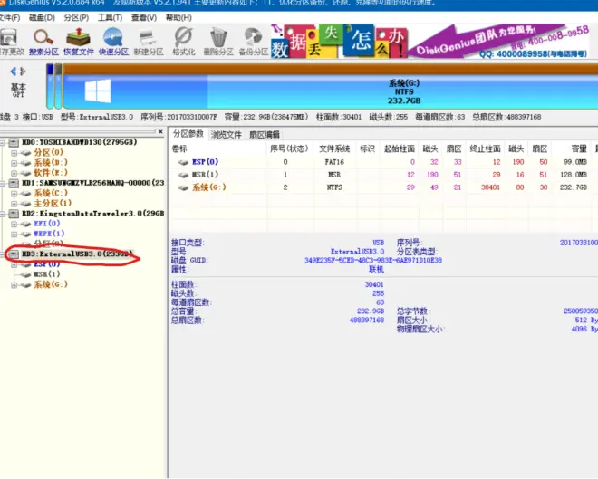Select HD3:ExternalUSB3.0 disk in tree
Viewport: 598px width, 479px height.
[x=77, y=254]
